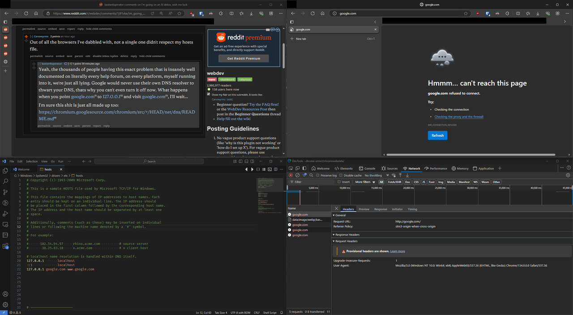
Task: Open the DevTools Network settings gear
Action: [x=568, y=175]
